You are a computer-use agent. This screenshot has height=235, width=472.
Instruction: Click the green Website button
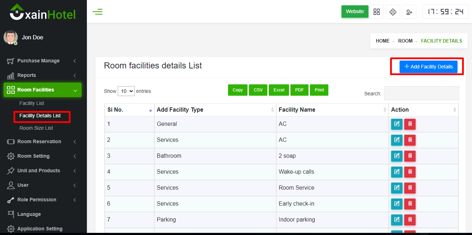point(355,11)
